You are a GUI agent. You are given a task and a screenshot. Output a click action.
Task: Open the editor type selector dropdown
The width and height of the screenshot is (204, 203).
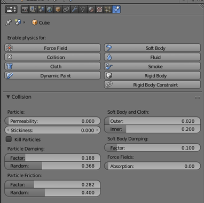point(11,10)
